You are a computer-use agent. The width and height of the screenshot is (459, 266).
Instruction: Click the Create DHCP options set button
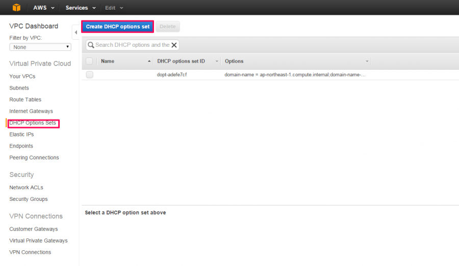(118, 26)
